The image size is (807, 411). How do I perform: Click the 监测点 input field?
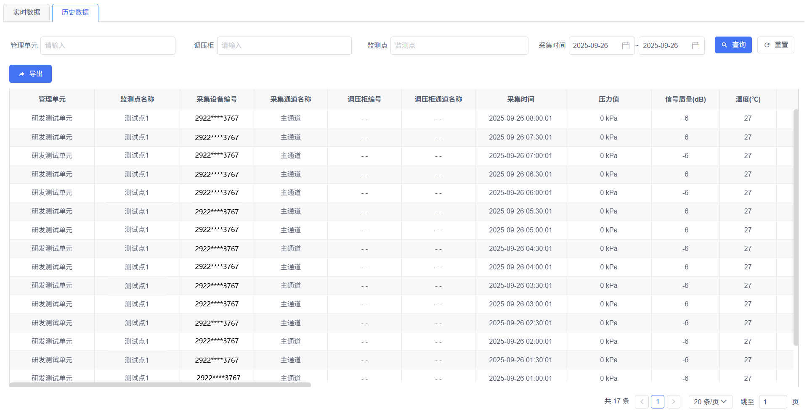pos(459,45)
